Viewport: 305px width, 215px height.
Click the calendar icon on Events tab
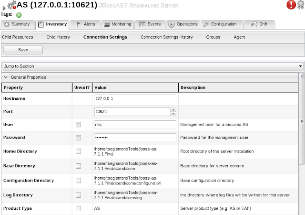[142, 24]
